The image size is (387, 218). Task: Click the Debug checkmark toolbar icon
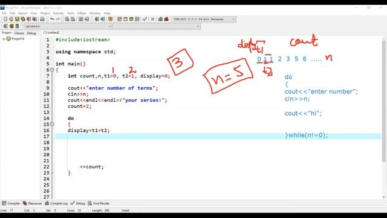(145, 19)
